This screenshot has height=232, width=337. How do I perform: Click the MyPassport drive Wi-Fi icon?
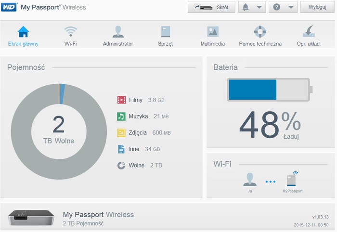pyautogui.click(x=292, y=180)
